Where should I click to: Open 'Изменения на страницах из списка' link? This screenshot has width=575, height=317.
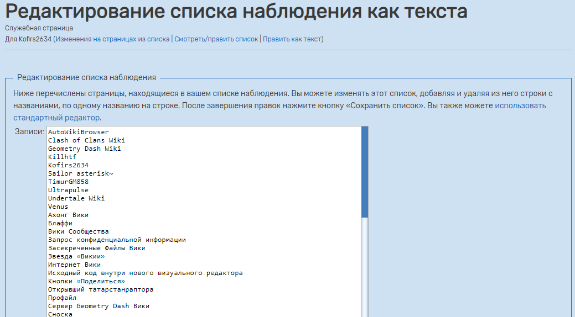112,39
